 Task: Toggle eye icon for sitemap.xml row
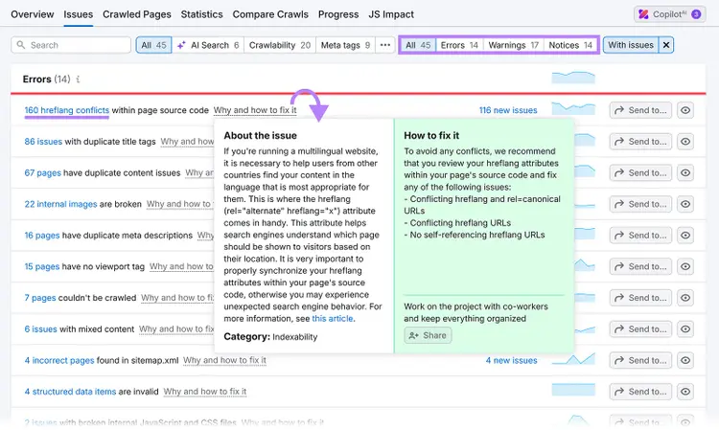pyautogui.click(x=685, y=360)
